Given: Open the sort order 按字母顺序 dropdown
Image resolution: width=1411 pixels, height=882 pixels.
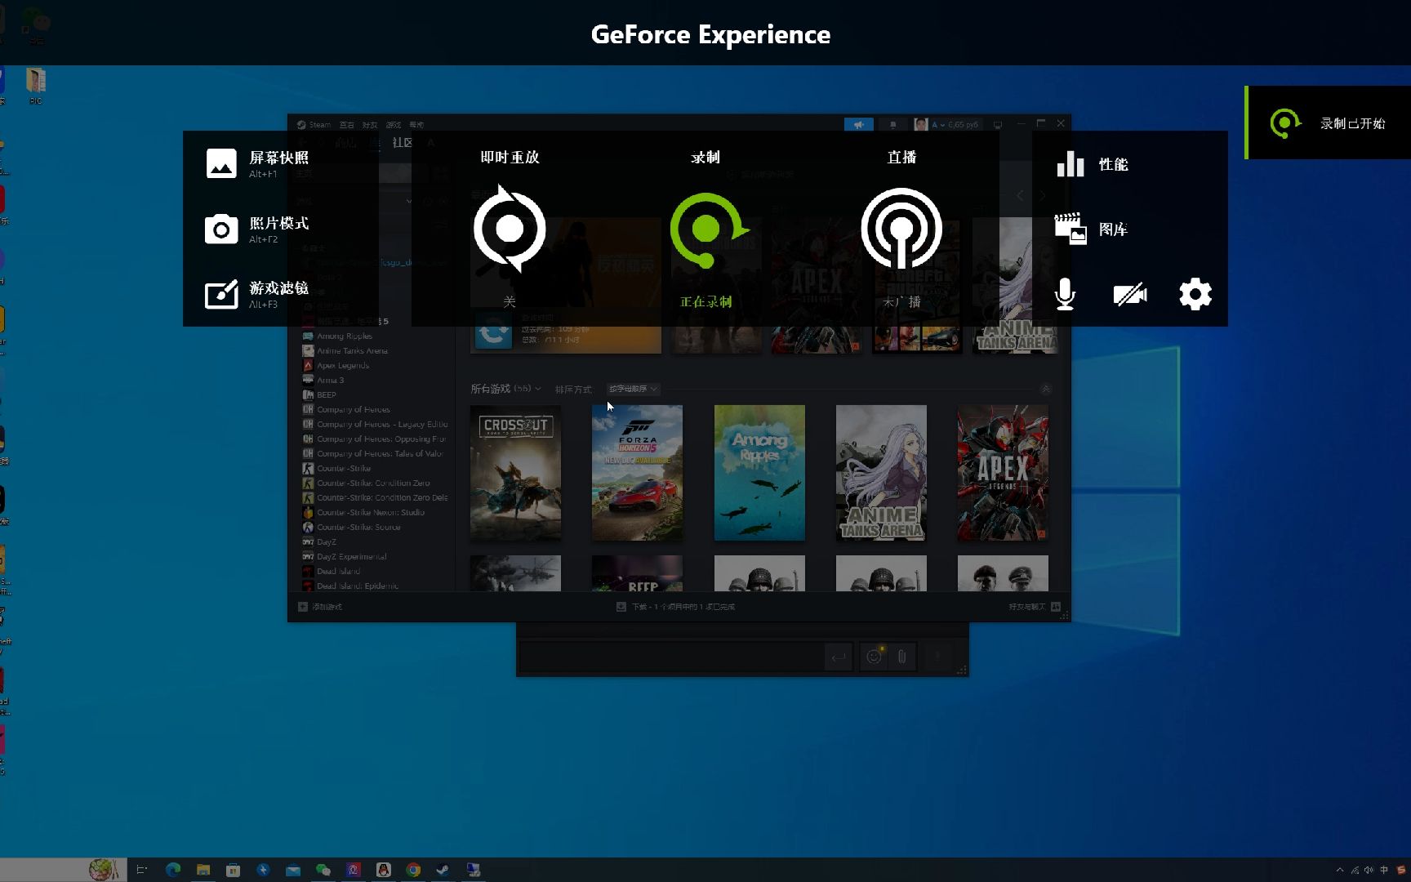Looking at the screenshot, I should point(633,389).
